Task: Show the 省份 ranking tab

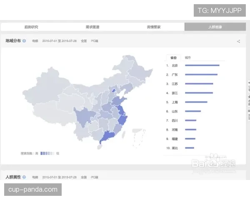Action: (x=173, y=58)
